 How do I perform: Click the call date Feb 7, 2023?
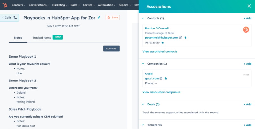(63, 26)
